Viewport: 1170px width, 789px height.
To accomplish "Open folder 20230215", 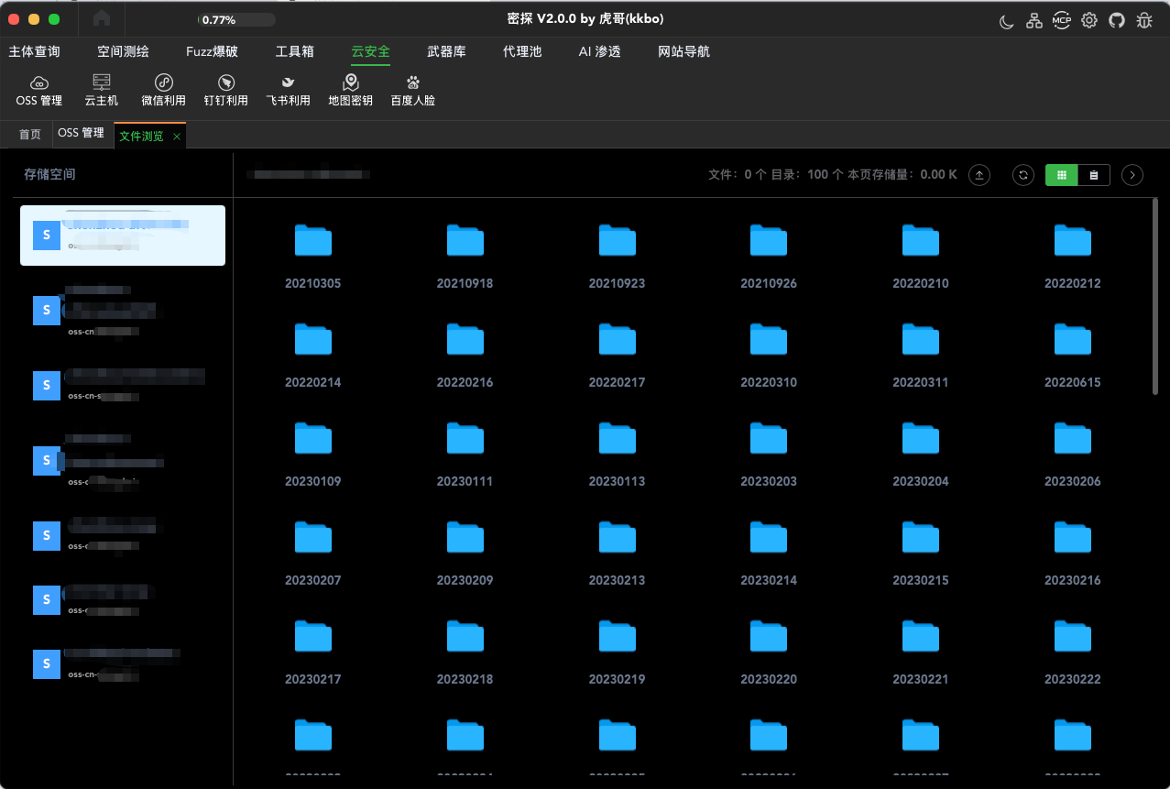I will coord(921,553).
